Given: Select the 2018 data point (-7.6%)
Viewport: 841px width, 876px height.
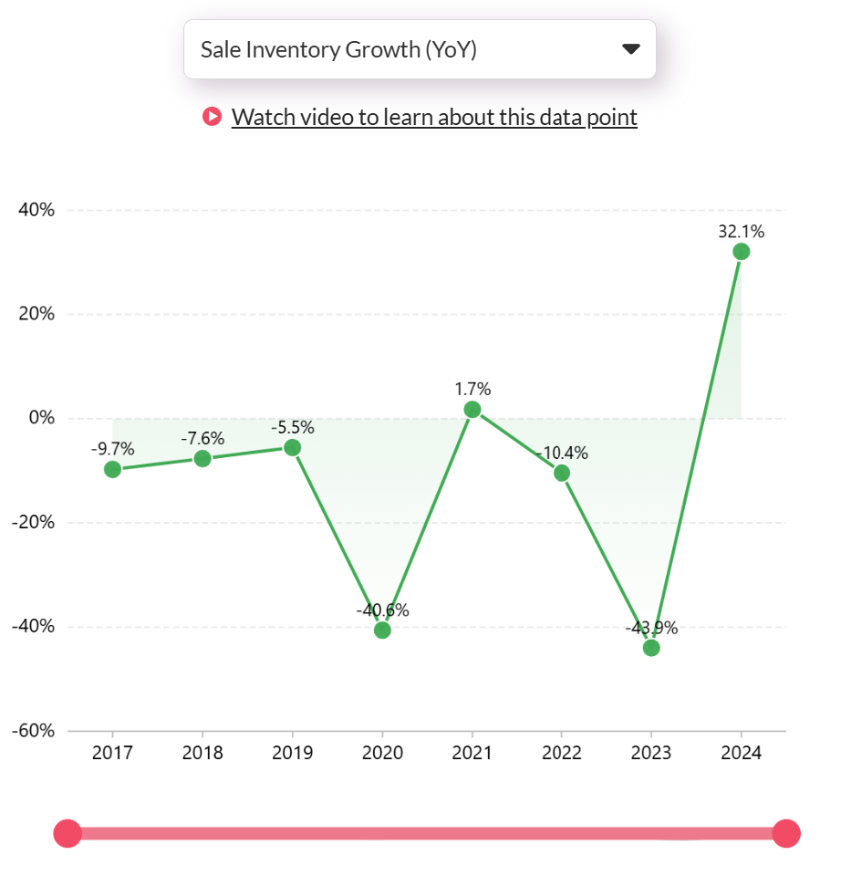Looking at the screenshot, I should coord(202,458).
